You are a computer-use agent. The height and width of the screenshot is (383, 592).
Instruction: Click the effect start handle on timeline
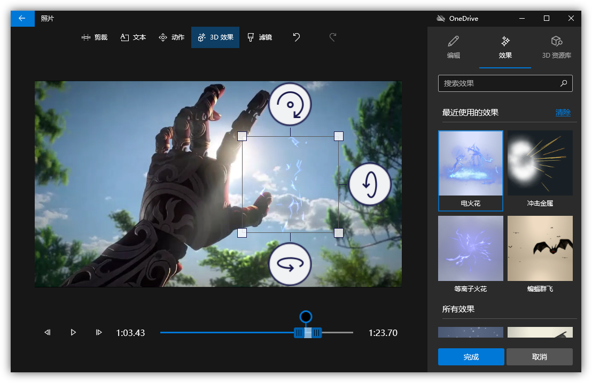pos(299,333)
